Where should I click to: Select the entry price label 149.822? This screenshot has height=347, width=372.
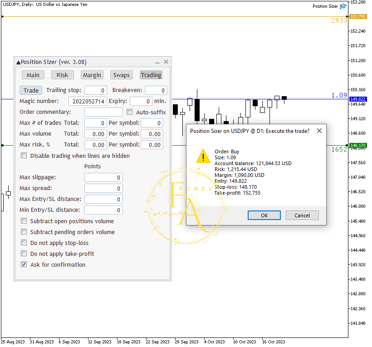pyautogui.click(x=358, y=99)
